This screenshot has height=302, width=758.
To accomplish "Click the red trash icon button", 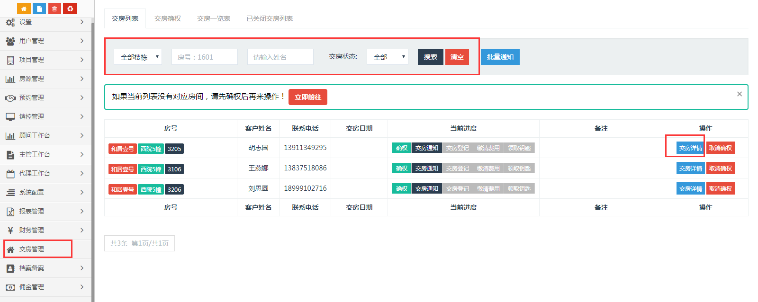I will tap(54, 9).
